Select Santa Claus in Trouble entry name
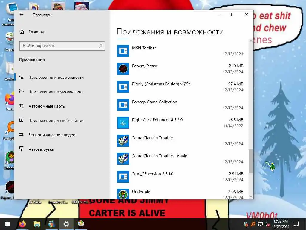The width and height of the screenshot is (306, 230). tap(152, 138)
